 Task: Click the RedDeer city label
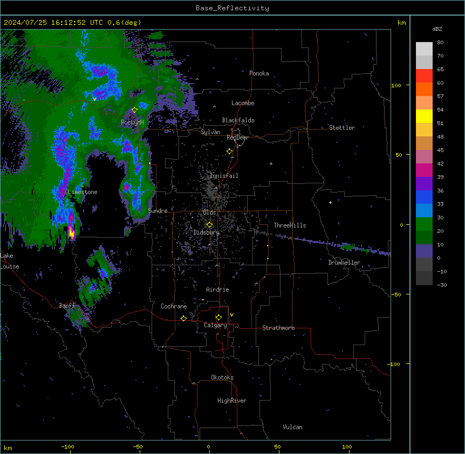(x=237, y=137)
